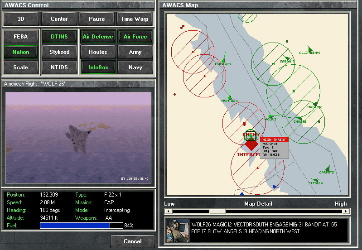Image resolution: width=362 pixels, height=250 pixels.
Task: Switch to 3D view
Action: (21, 19)
